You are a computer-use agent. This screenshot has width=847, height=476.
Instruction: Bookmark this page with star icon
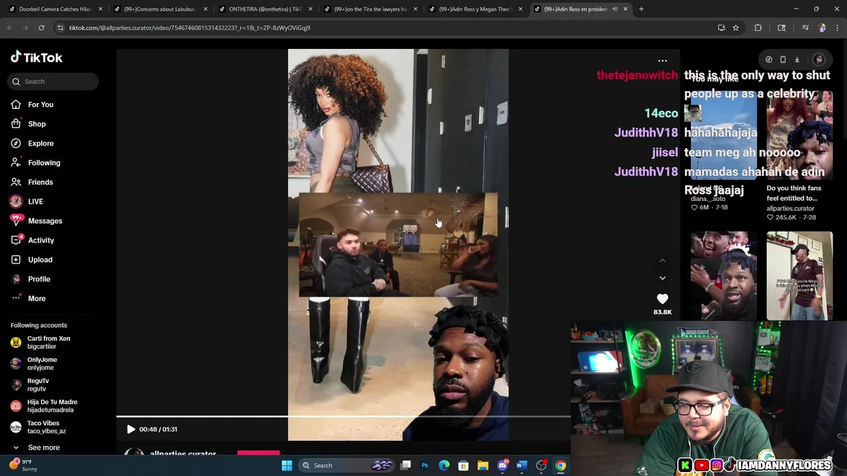pyautogui.click(x=735, y=28)
